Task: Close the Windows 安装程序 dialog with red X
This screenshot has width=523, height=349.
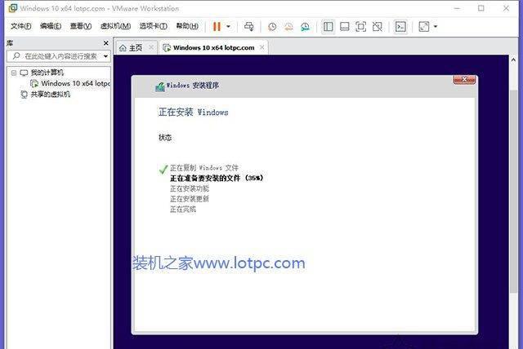Action: tap(464, 80)
